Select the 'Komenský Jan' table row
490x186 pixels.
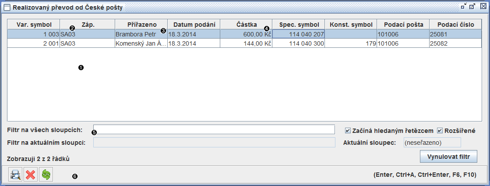point(140,43)
